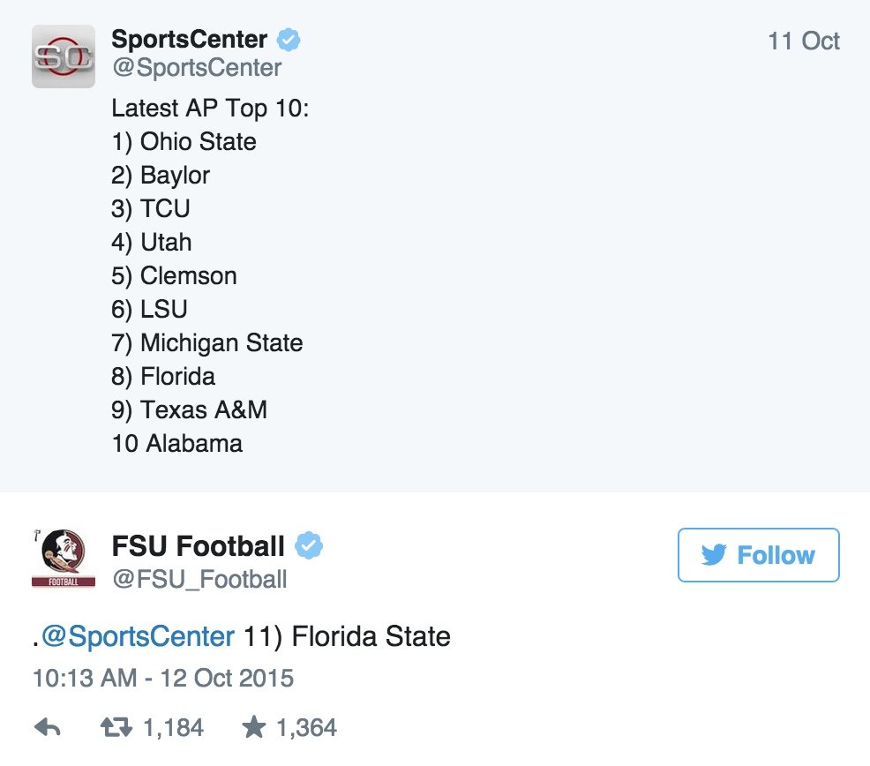Viewport: 870px width, 766px height.
Task: Click the favorite star icon
Action: (254, 726)
